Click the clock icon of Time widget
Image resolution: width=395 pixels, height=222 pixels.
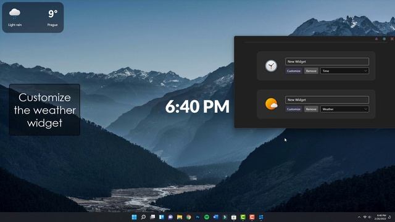coord(271,66)
